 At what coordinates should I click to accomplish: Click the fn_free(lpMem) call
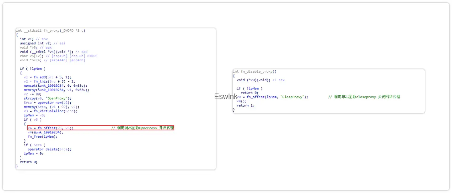43,136
